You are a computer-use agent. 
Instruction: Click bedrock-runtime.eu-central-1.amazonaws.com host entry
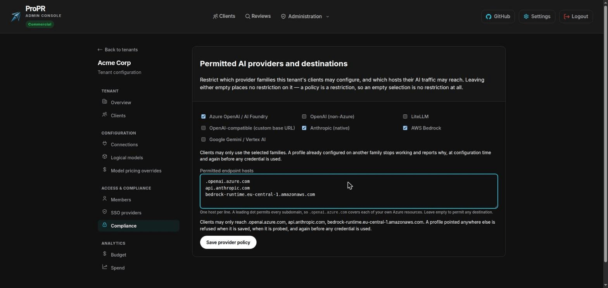coord(260,194)
